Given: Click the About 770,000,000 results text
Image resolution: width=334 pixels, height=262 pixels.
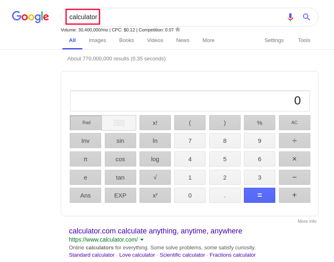Looking at the screenshot, I should click(x=116, y=59).
